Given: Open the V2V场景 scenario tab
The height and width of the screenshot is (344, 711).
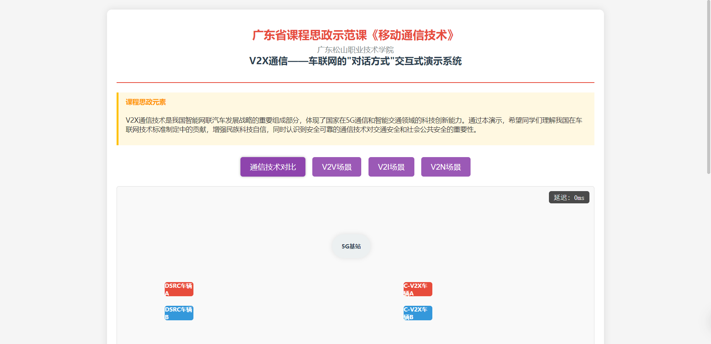Looking at the screenshot, I should click(x=336, y=167).
